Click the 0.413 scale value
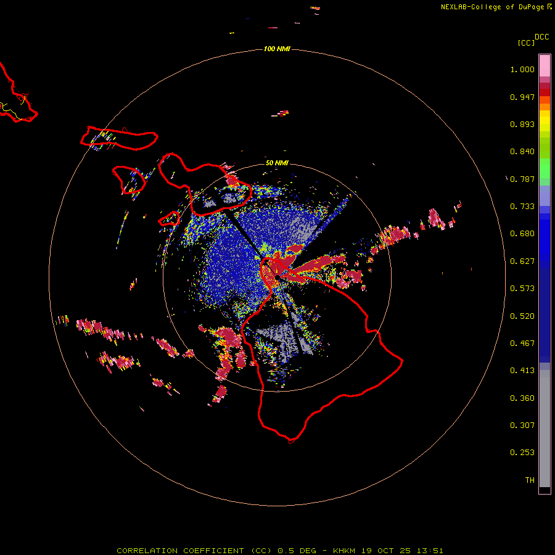The height and width of the screenshot is (555, 555). (522, 371)
